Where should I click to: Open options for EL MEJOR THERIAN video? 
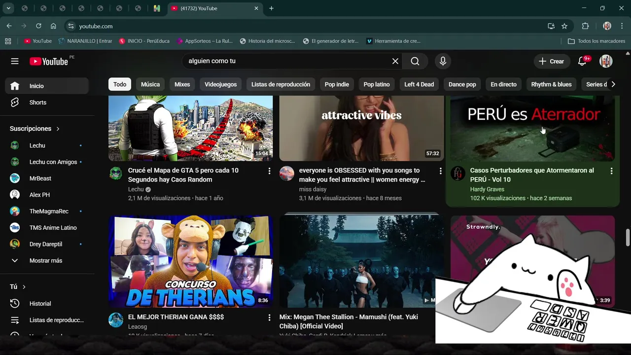pos(269,318)
